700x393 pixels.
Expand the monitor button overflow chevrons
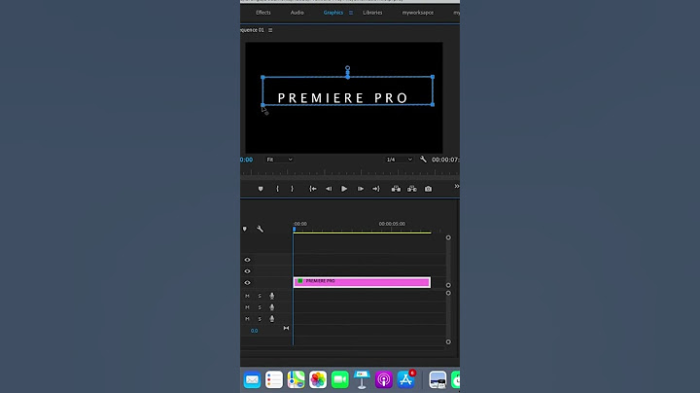click(x=456, y=186)
